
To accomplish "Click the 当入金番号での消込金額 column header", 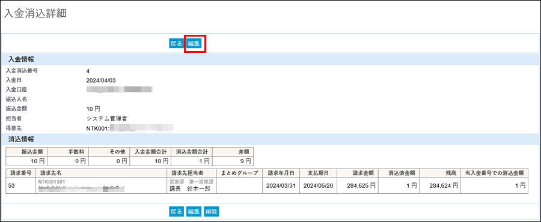I will point(495,173).
